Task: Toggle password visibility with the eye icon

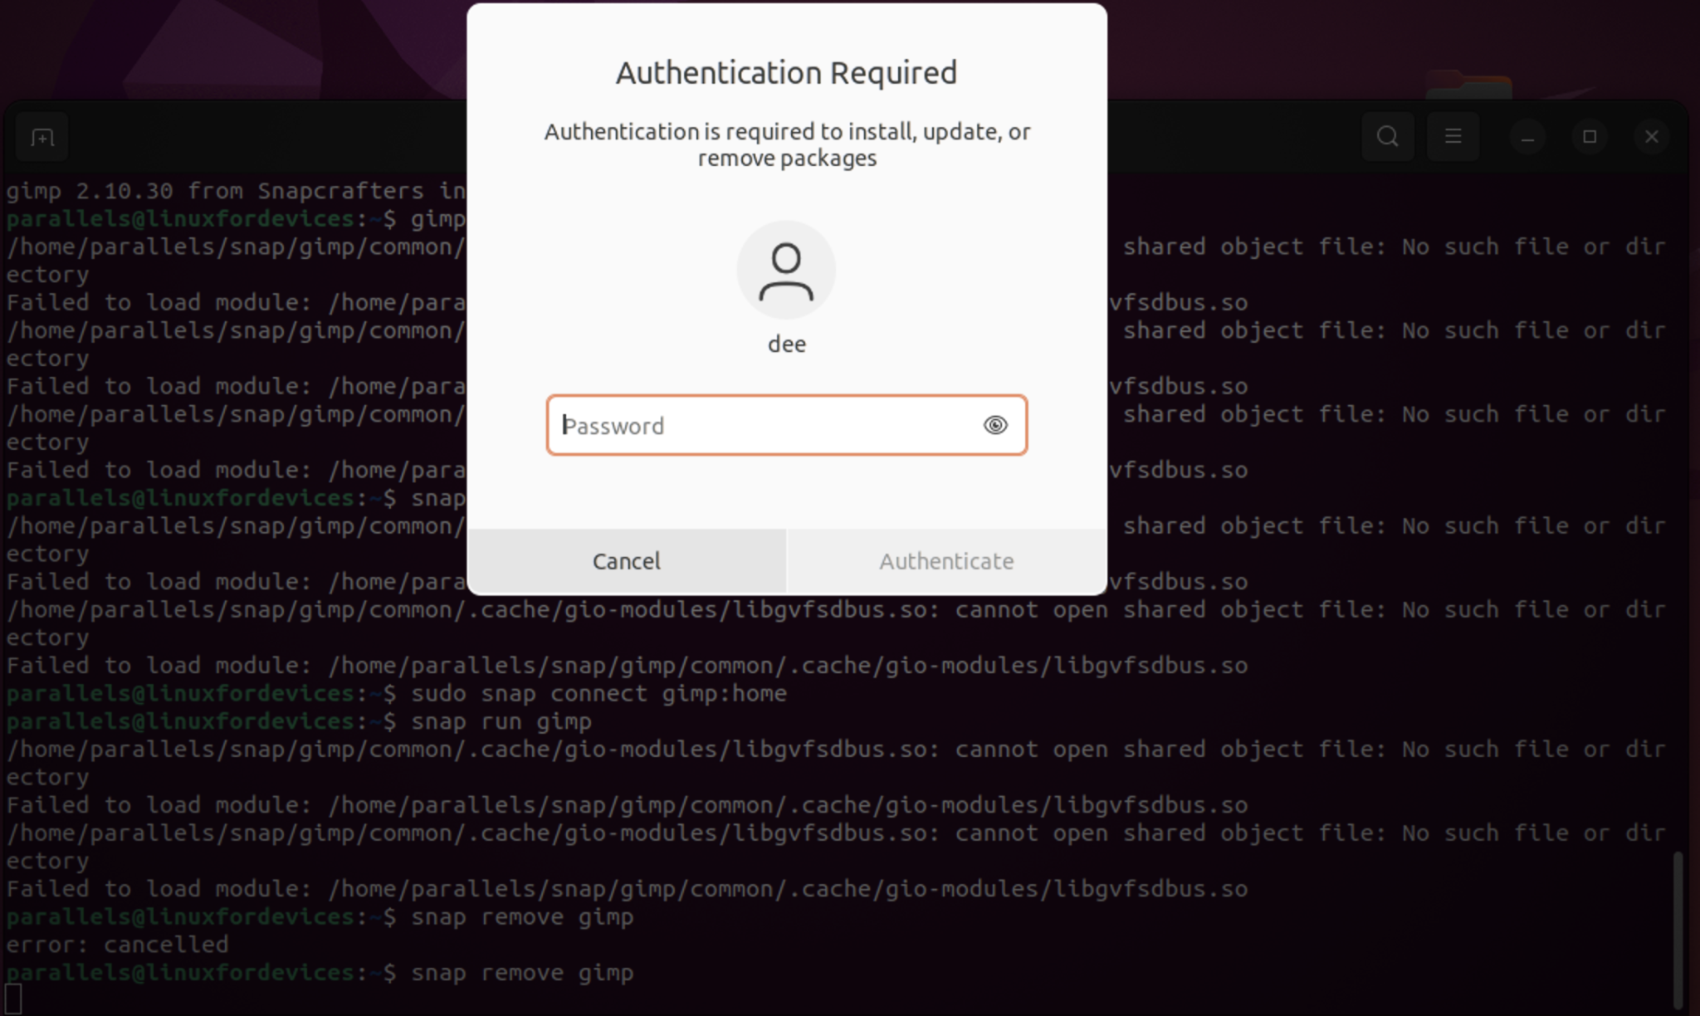Action: point(994,425)
